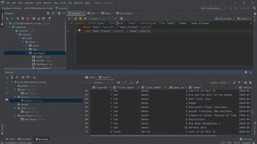Expand the User table node in Database tree

coord(27,50)
